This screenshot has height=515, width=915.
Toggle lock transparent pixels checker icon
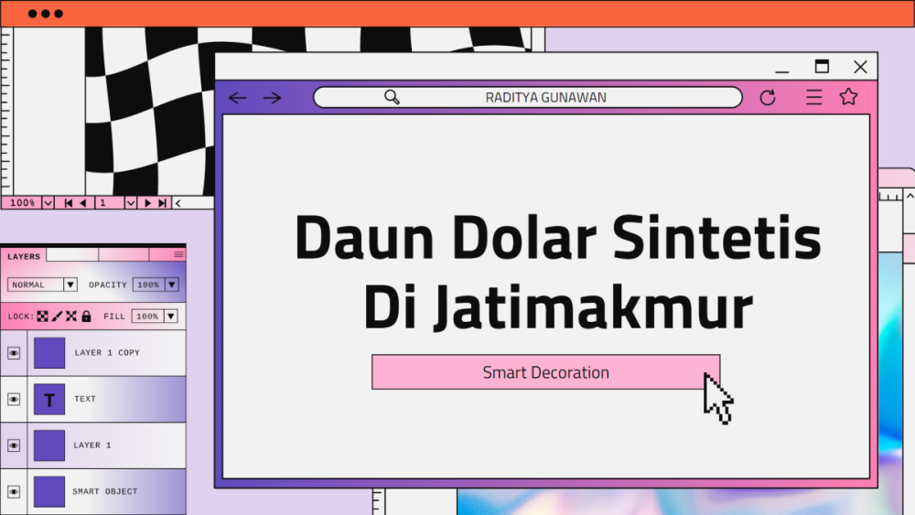(x=43, y=317)
